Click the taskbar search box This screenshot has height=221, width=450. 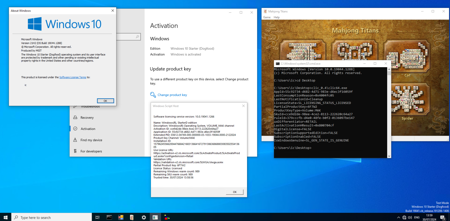coord(52,217)
